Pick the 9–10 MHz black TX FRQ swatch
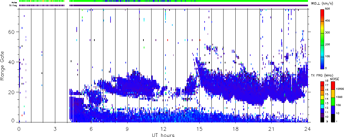The image size is (344, 137). [322, 120]
